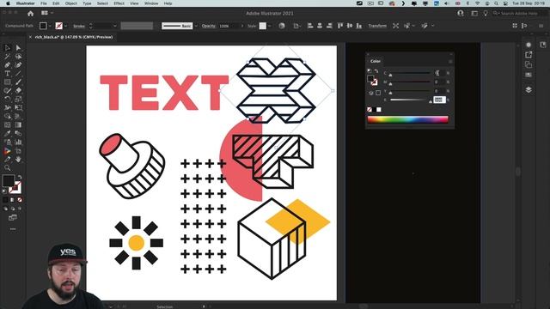This screenshot has width=550, height=309.
Task: Activate the toolbar fill box
Action: point(9,181)
